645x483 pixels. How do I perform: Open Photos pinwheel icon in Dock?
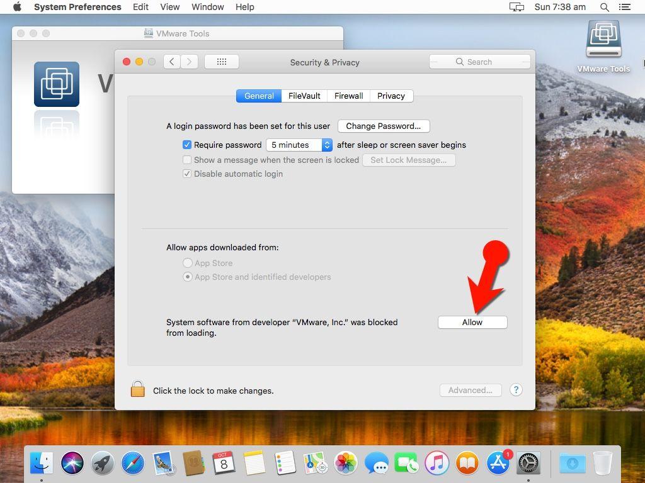(x=346, y=463)
